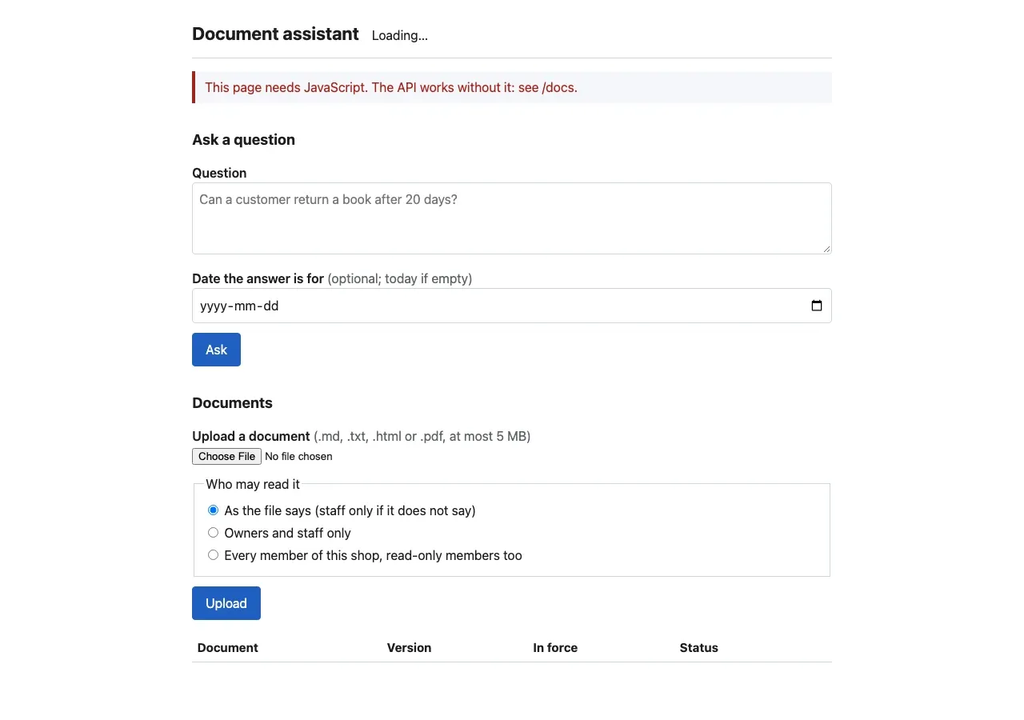The width and height of the screenshot is (1024, 720).
Task: Click the 'Documents' section heading
Action: click(232, 403)
